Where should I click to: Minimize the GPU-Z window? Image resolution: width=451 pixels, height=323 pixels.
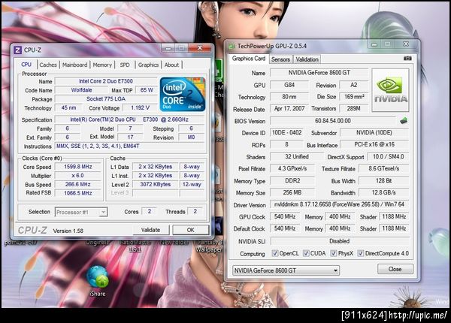(374, 44)
